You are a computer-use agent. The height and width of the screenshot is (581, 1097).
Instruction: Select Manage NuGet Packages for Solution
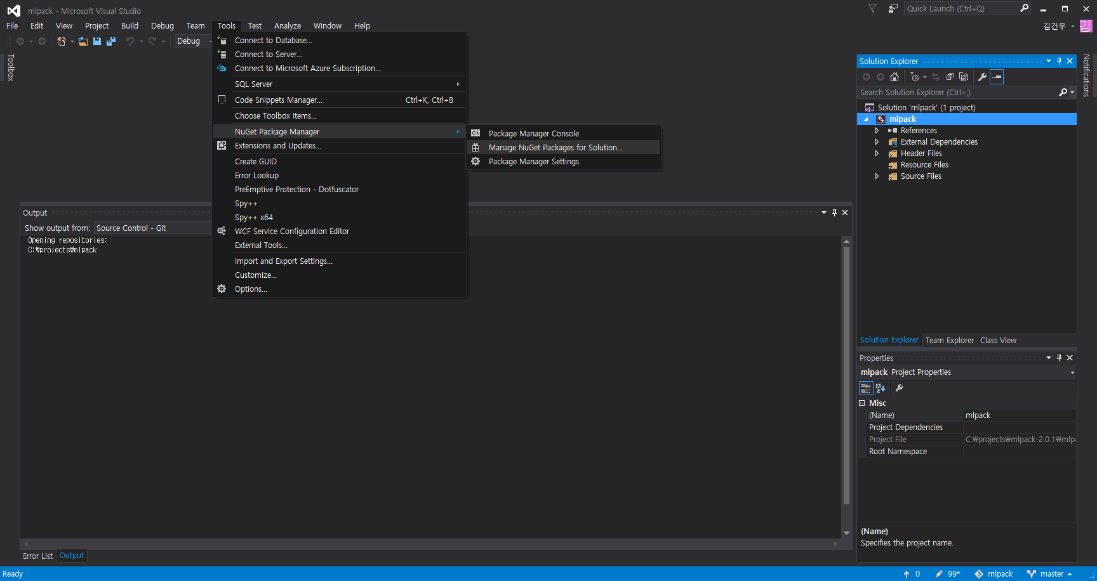[x=555, y=148]
